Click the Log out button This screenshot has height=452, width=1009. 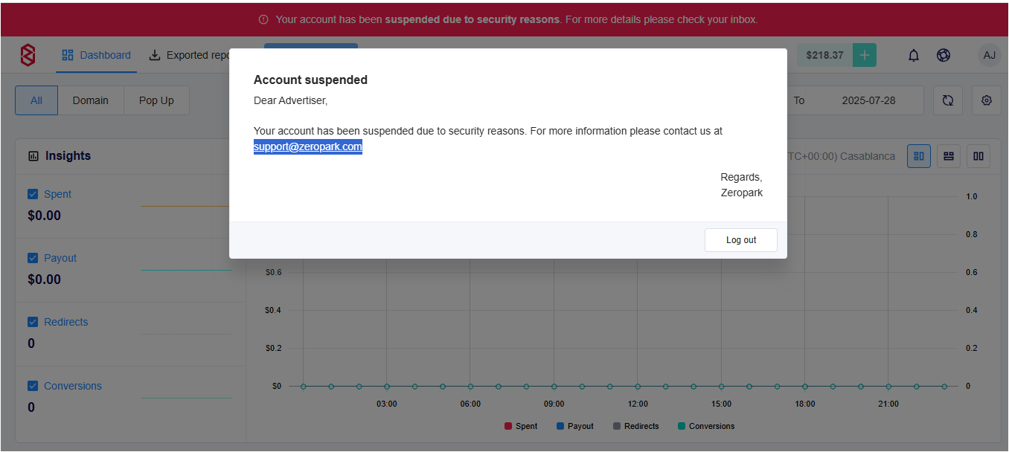741,240
